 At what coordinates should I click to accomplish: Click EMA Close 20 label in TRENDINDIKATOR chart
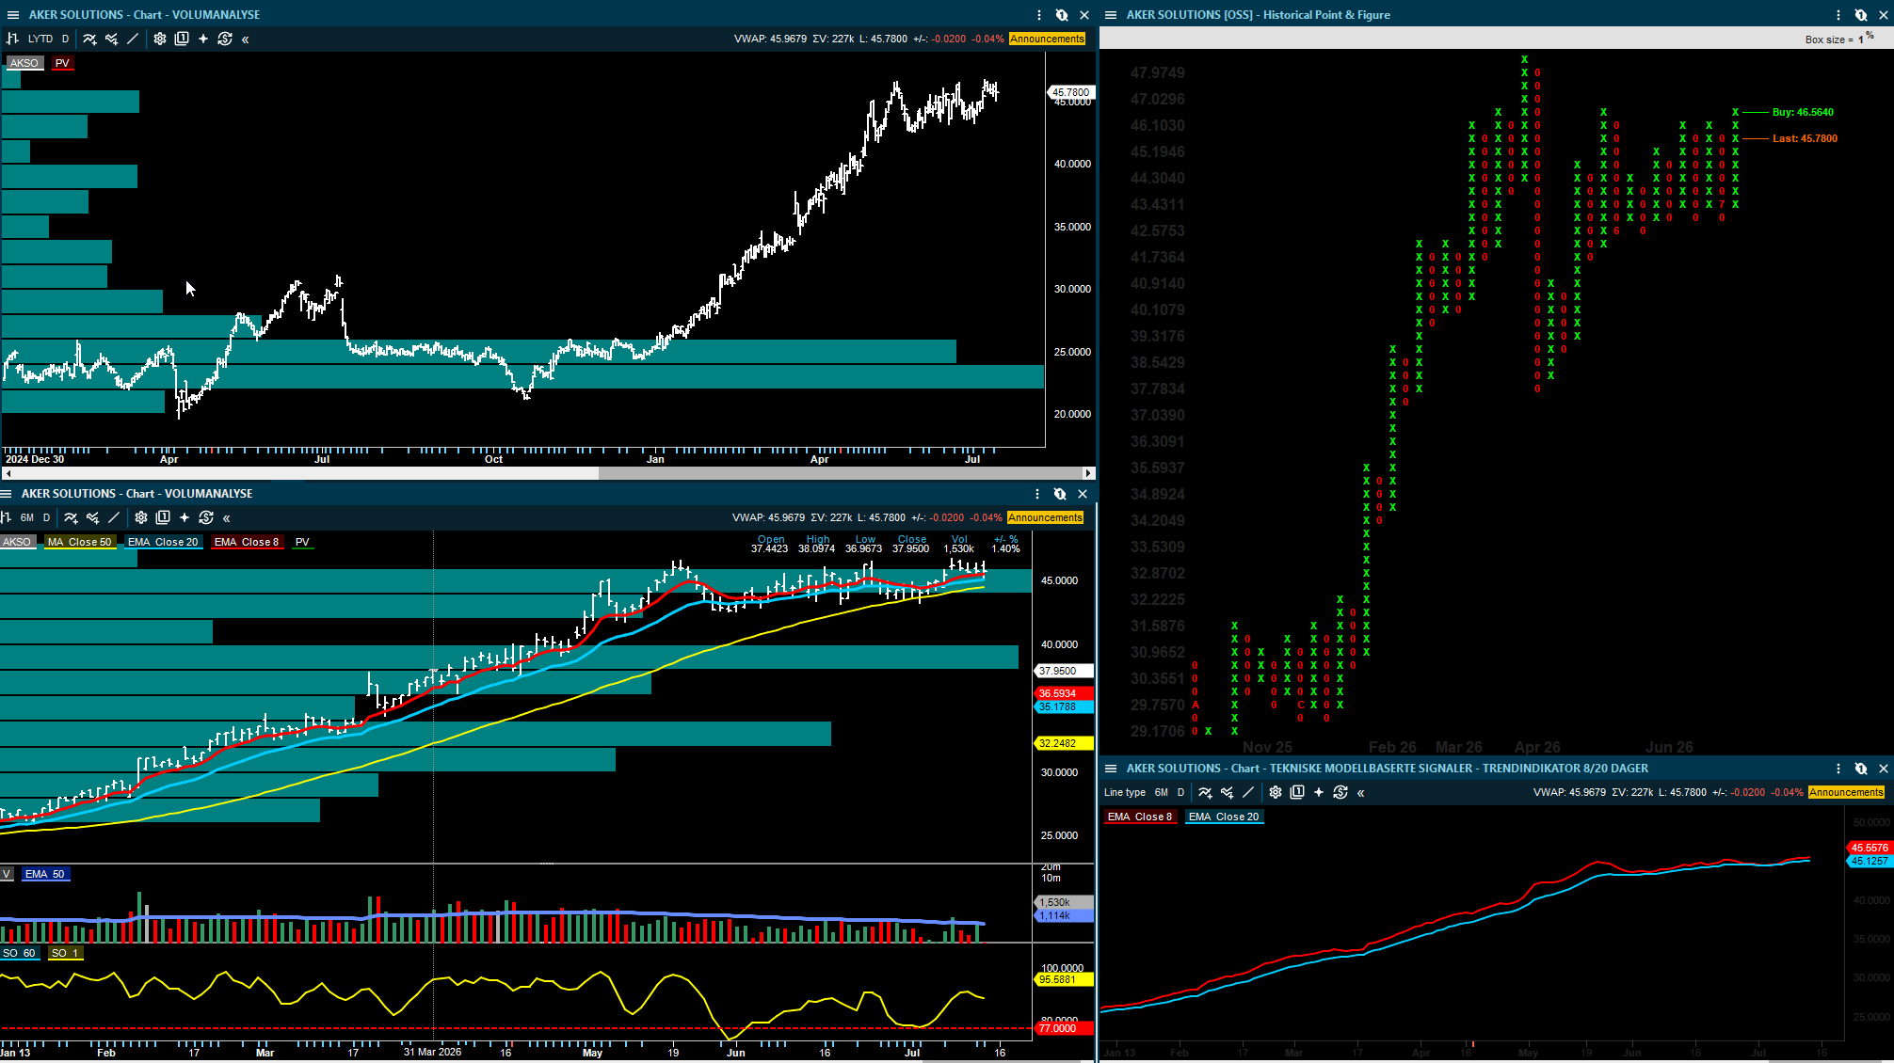(1224, 817)
